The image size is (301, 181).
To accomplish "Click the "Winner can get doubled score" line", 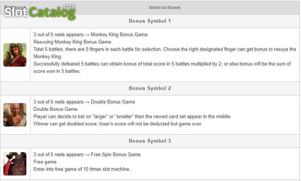I will (x=118, y=124).
